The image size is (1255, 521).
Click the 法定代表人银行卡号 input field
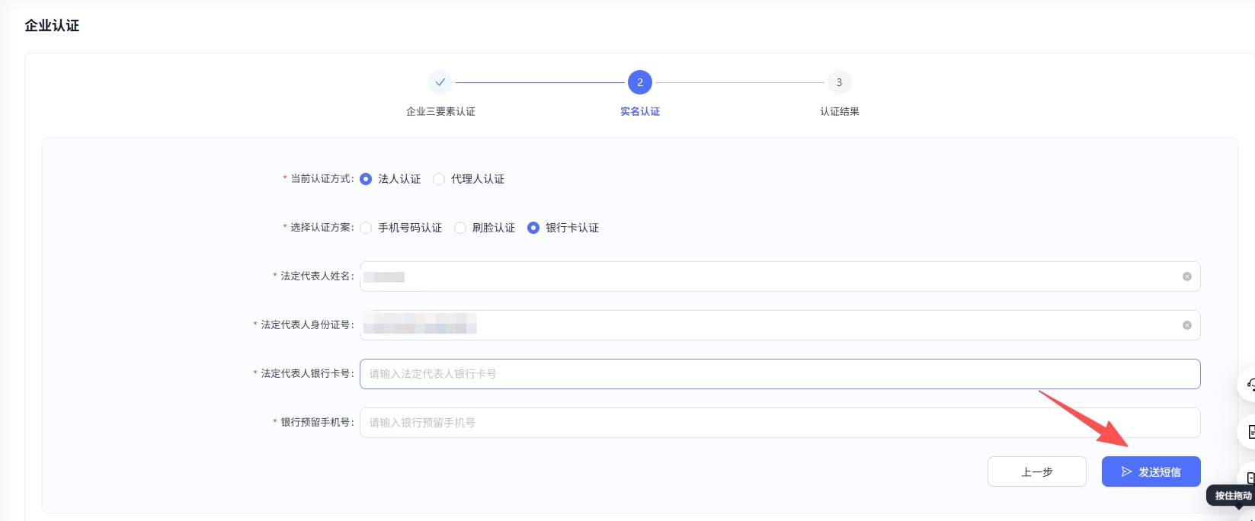tap(780, 374)
